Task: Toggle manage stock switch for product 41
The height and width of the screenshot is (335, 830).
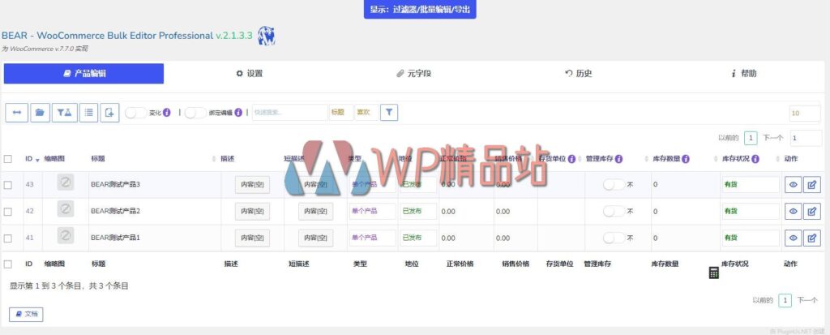Action: click(x=614, y=238)
